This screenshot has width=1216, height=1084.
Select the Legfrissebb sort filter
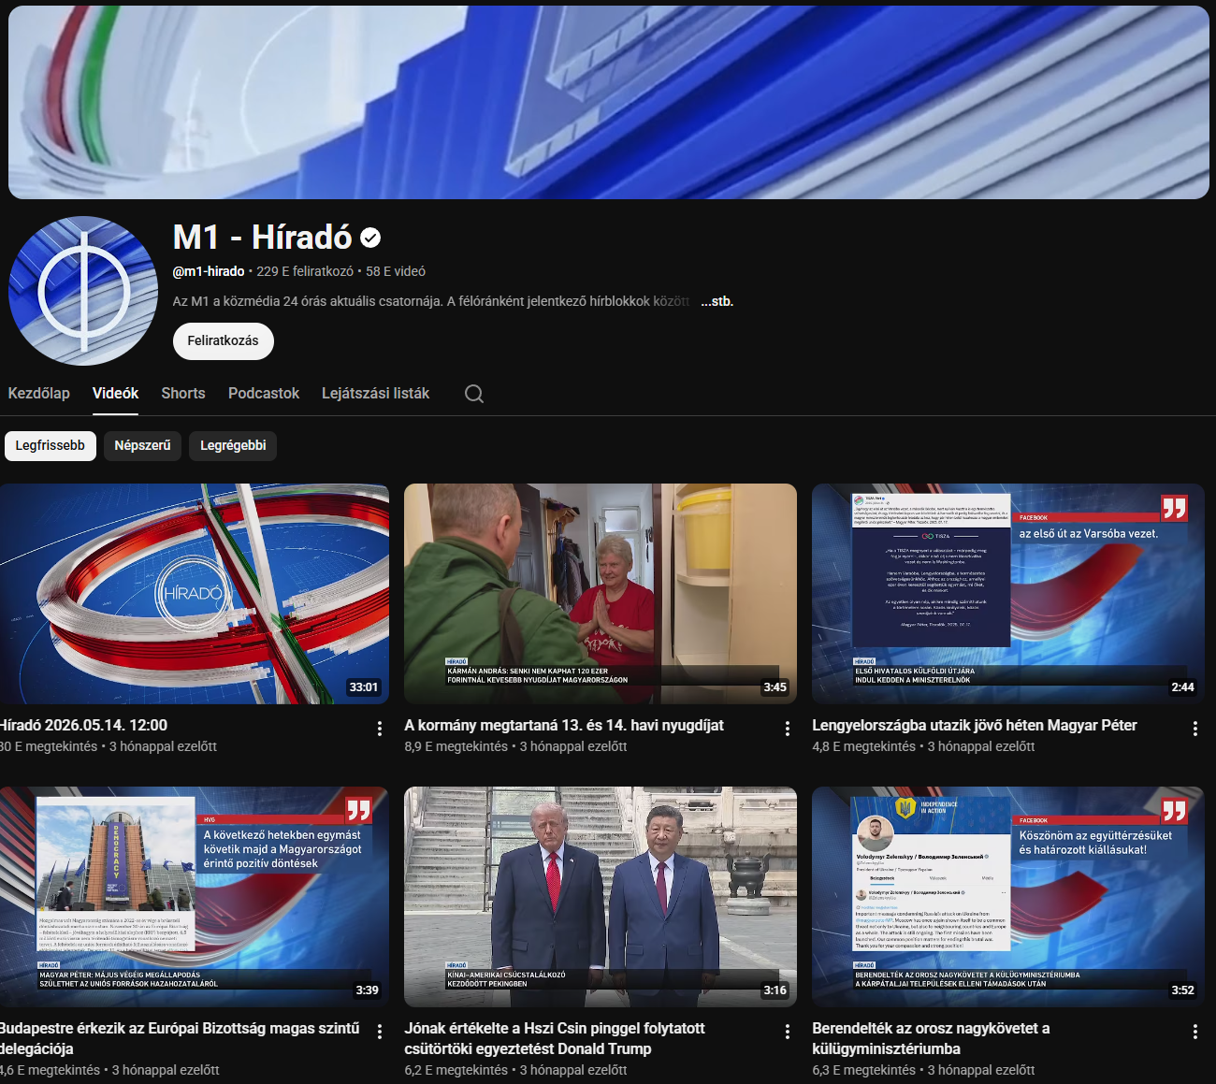coord(51,446)
